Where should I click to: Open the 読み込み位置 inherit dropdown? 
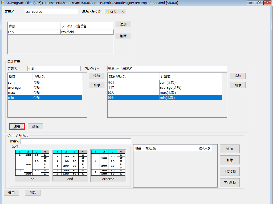(x=115, y=12)
